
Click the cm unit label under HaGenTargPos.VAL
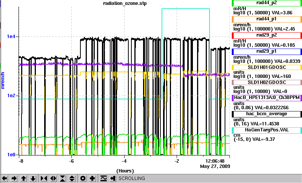pyautogui.click(x=237, y=135)
